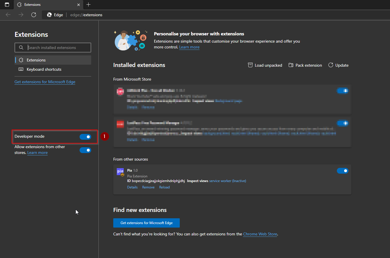Toggle Developer mode switch
The height and width of the screenshot is (258, 390).
(x=85, y=137)
